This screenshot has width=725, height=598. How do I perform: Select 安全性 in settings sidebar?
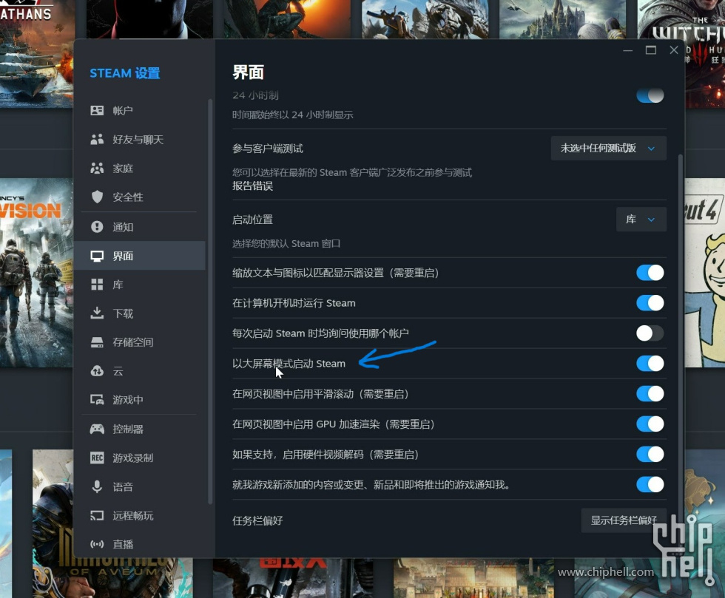pos(139,197)
